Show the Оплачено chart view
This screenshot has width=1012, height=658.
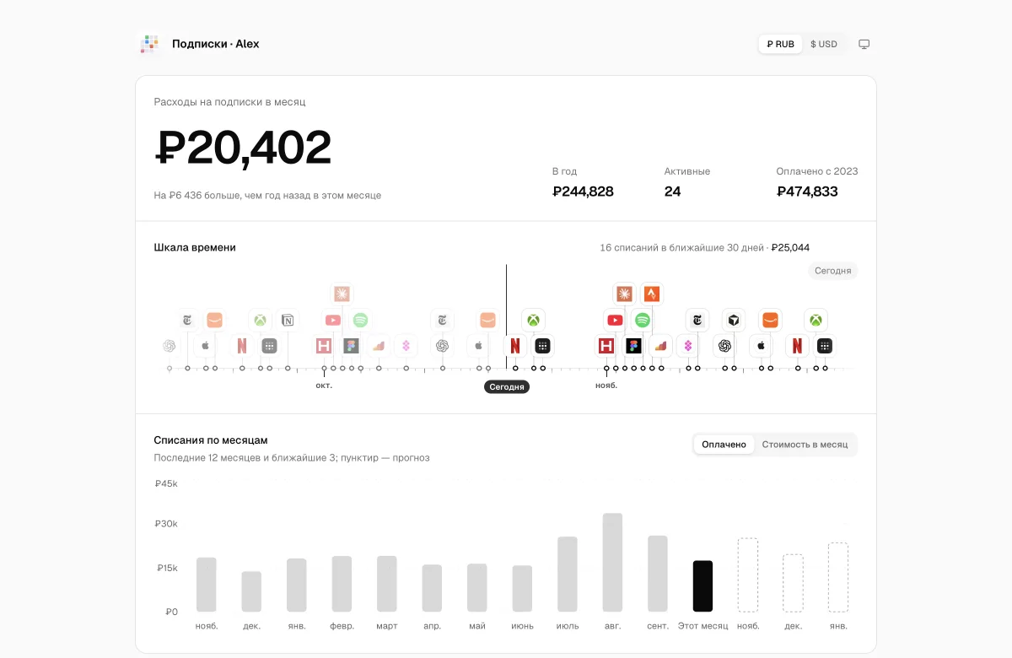click(x=724, y=445)
